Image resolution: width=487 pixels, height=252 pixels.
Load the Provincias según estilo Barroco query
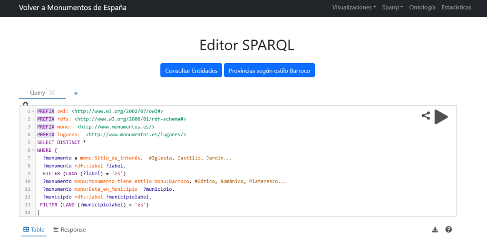pyautogui.click(x=269, y=70)
